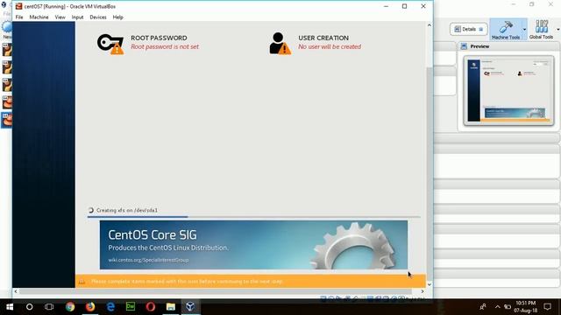Open the File menu of centOS7 window
This screenshot has height=315, width=561.
pyautogui.click(x=19, y=17)
